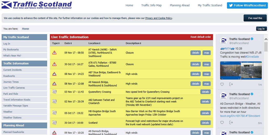The height and width of the screenshot is (135, 269).
Task: Click the news icon for the Scotland forecast row
Action: 54,123
